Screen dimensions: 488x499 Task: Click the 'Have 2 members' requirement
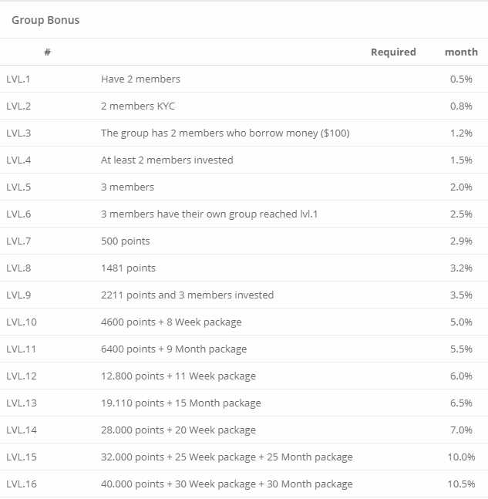point(140,79)
